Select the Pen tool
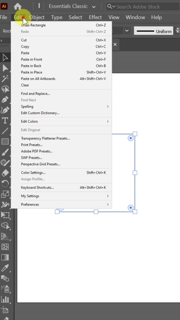The width and height of the screenshot is (180, 320). pos(5,100)
